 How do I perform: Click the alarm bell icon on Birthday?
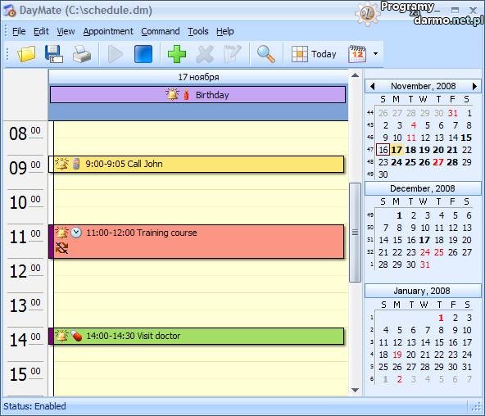172,94
